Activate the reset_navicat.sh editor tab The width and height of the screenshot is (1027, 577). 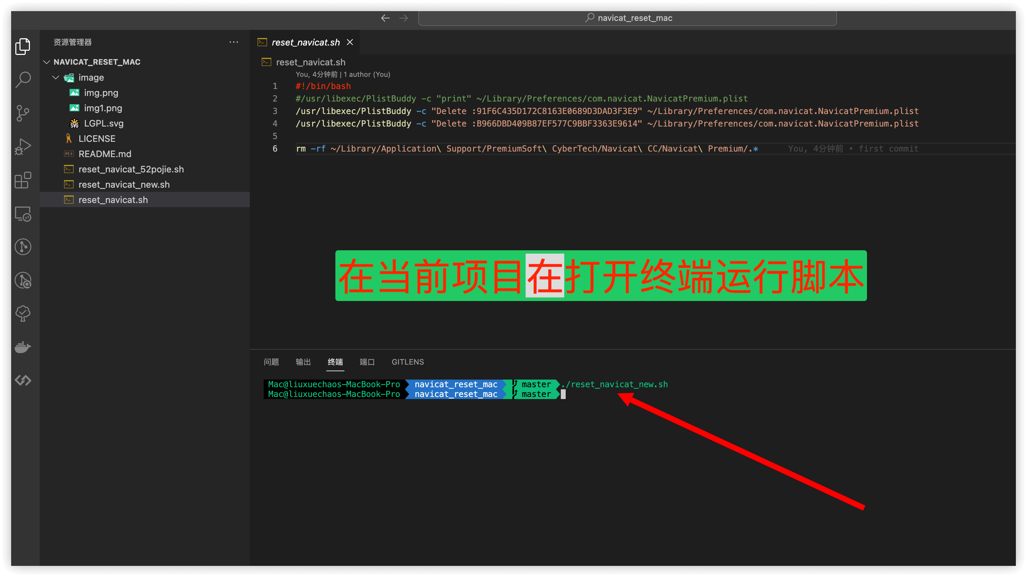pos(305,42)
